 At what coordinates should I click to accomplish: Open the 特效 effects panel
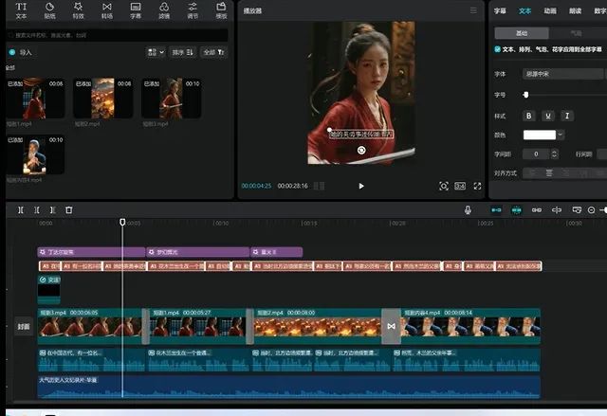pos(78,10)
